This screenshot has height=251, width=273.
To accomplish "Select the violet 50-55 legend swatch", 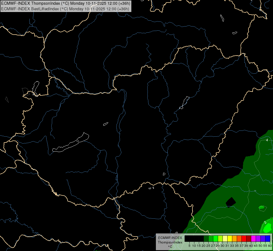I will click(x=263, y=238).
